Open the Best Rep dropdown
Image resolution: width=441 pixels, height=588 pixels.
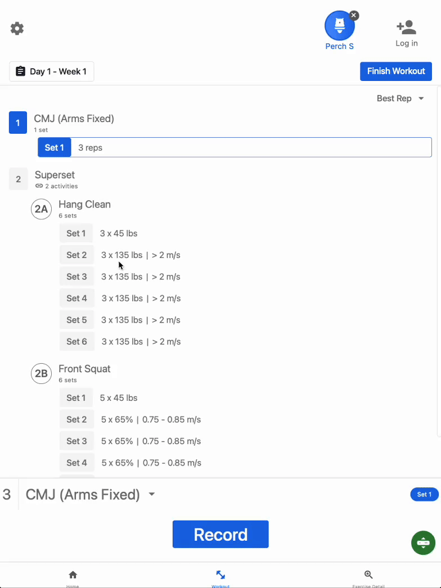coord(400,98)
